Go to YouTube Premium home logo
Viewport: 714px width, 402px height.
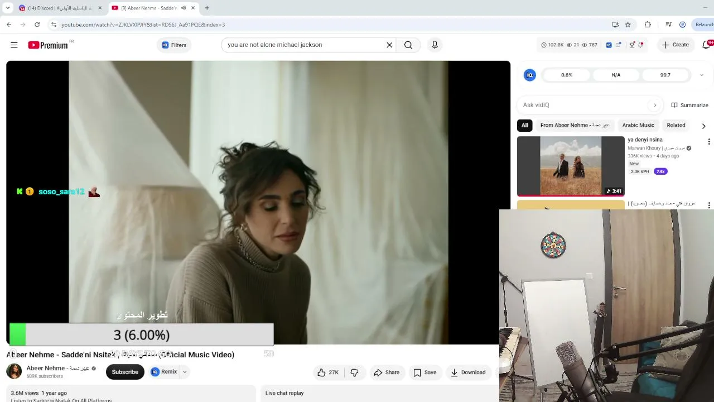pos(48,45)
